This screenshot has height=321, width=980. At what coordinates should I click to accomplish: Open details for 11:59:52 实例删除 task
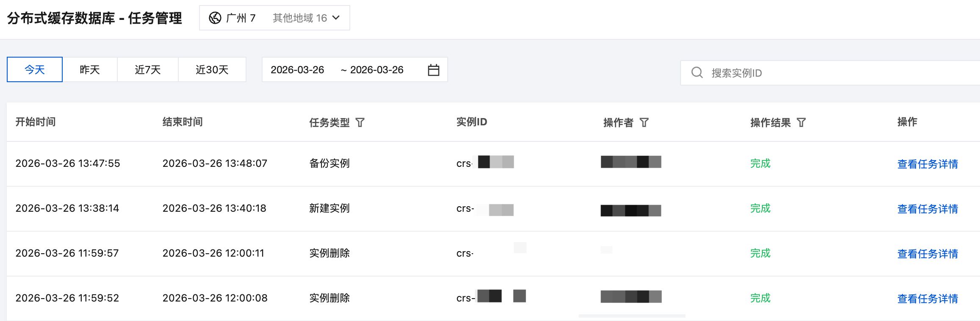point(927,299)
